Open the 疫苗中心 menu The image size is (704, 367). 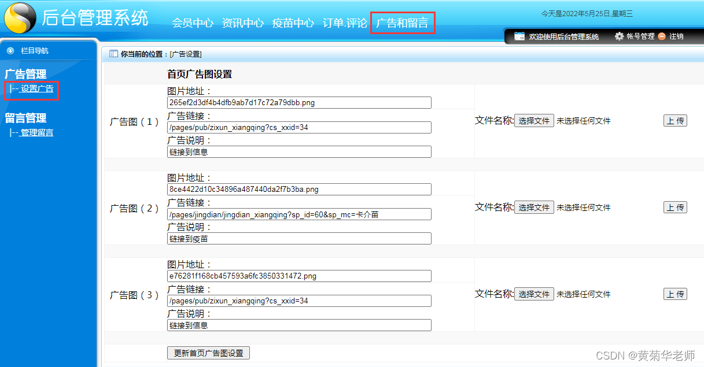click(x=293, y=23)
